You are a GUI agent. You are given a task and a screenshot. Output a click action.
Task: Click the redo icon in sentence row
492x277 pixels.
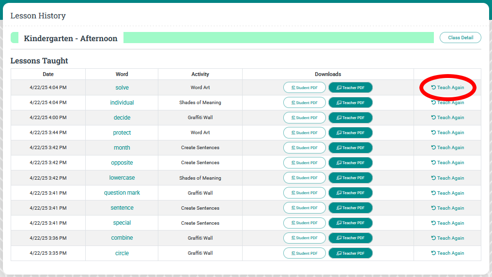(x=433, y=208)
